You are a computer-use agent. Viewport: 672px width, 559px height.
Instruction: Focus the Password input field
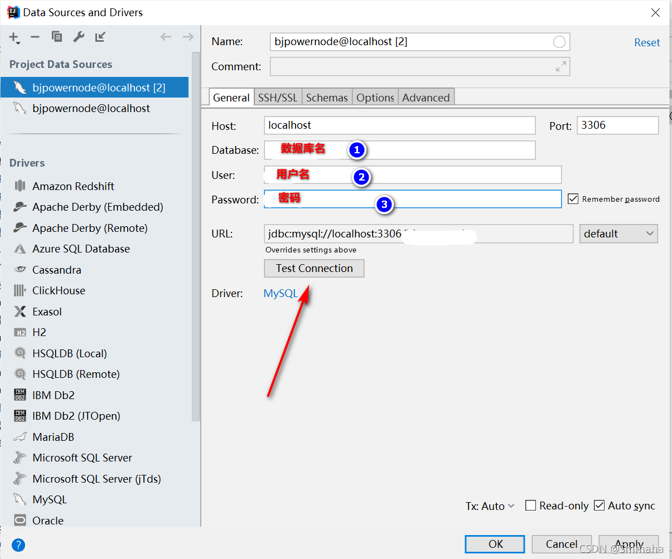413,199
